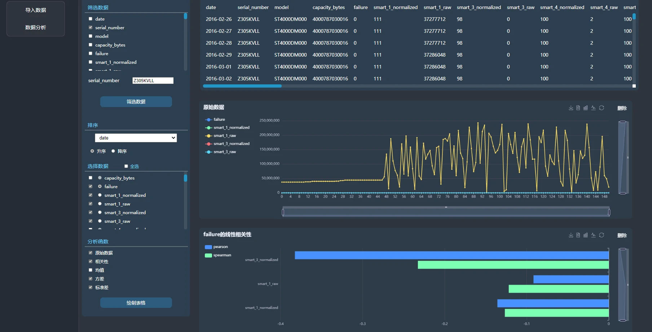Check the failure filter checkbox in 筛选数据

91,53
